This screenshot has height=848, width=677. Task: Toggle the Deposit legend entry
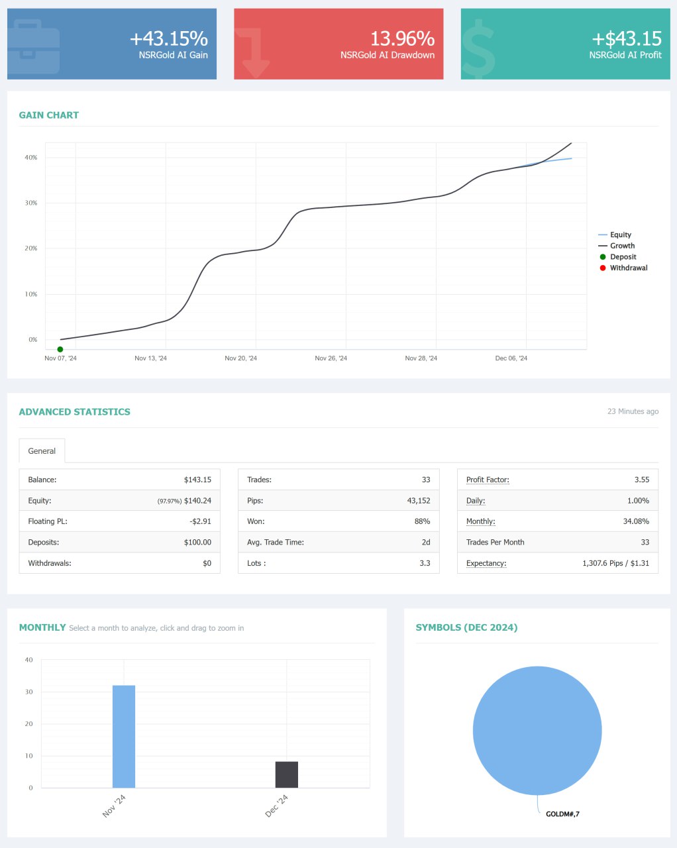623,257
